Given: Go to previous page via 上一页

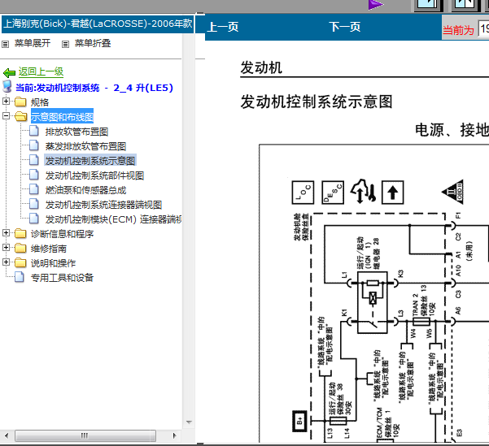Looking at the screenshot, I should (x=223, y=27).
